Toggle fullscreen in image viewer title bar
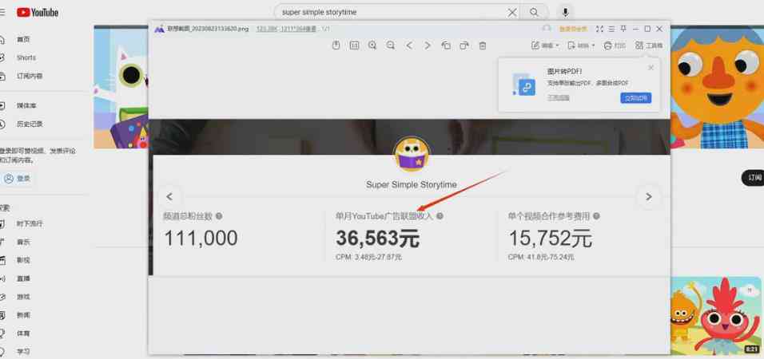The height and width of the screenshot is (359, 764). click(600, 30)
